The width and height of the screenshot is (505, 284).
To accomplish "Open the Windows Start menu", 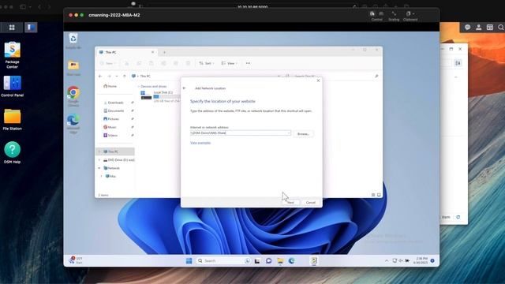I will point(189,261).
